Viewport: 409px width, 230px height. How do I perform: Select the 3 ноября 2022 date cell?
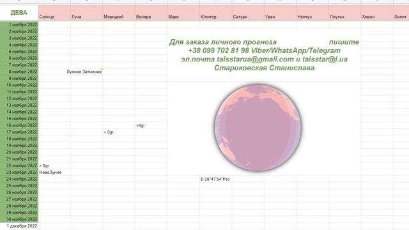19,38
